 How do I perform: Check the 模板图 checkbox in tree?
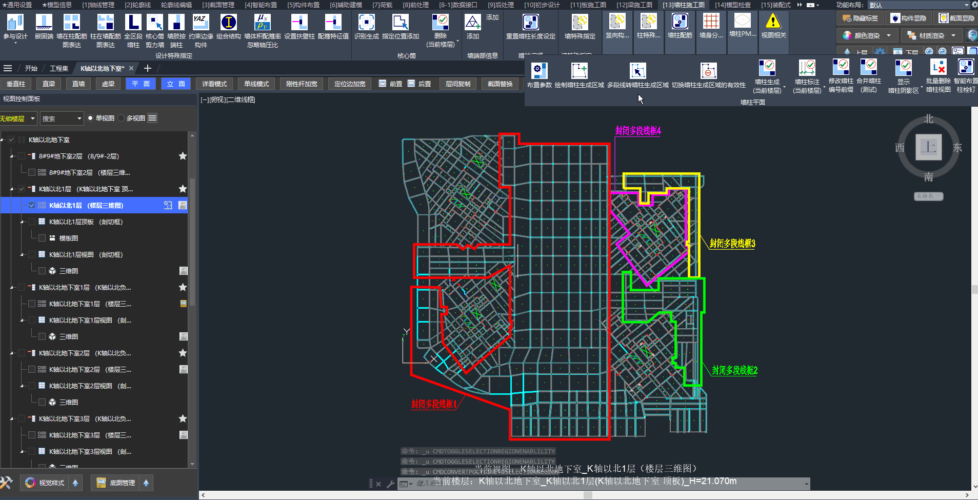pos(42,238)
